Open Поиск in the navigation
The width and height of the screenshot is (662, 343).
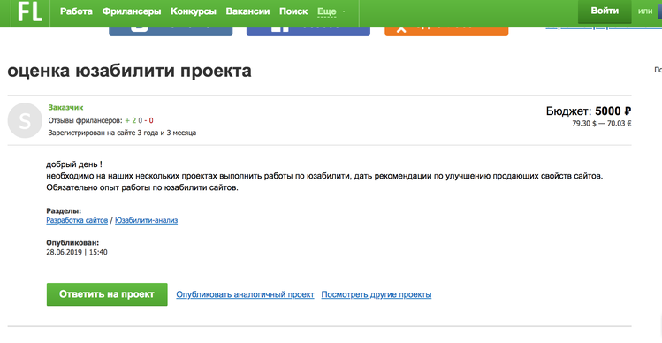[293, 11]
